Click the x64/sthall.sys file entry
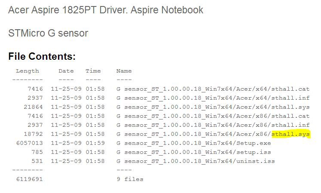 [x=213, y=107]
